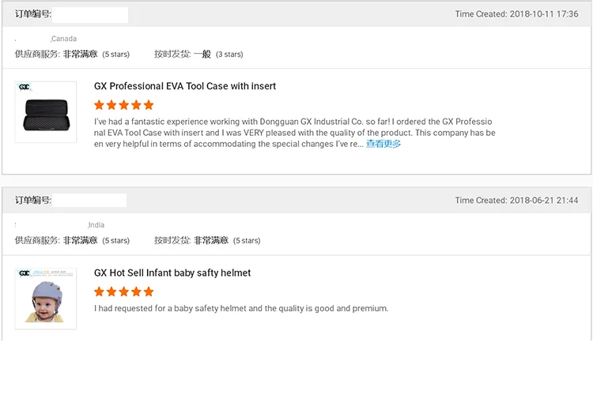This screenshot has height=395, width=593.
Task: Click the GX logo on the baby helmet thumbnail
Action: pyautogui.click(x=25, y=273)
